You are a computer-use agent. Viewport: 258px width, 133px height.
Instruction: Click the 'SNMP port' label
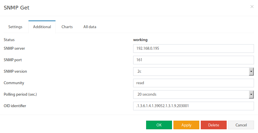pyautogui.click(x=13, y=60)
